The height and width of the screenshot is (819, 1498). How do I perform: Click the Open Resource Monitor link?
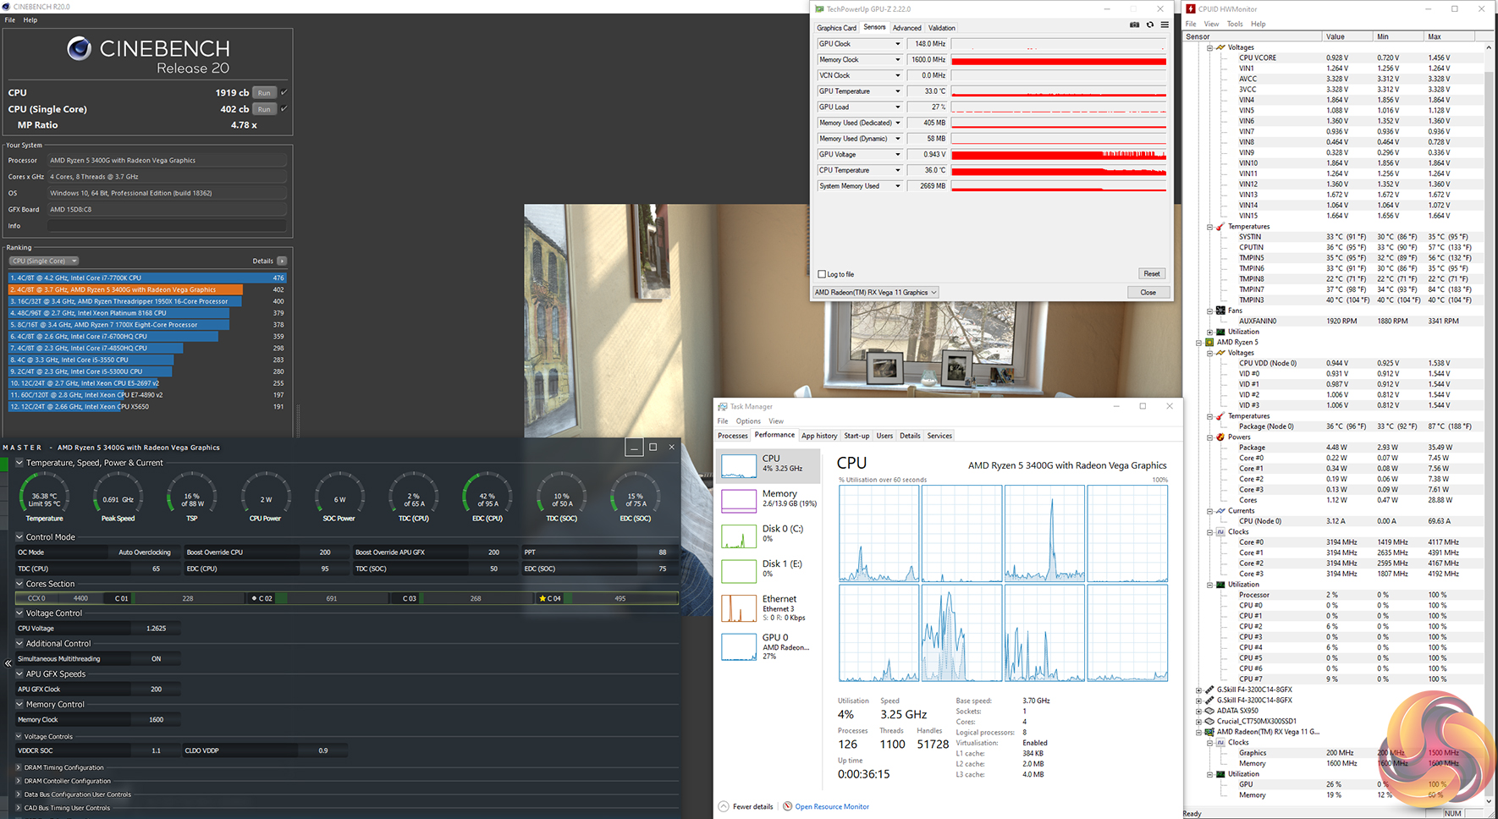pos(831,806)
